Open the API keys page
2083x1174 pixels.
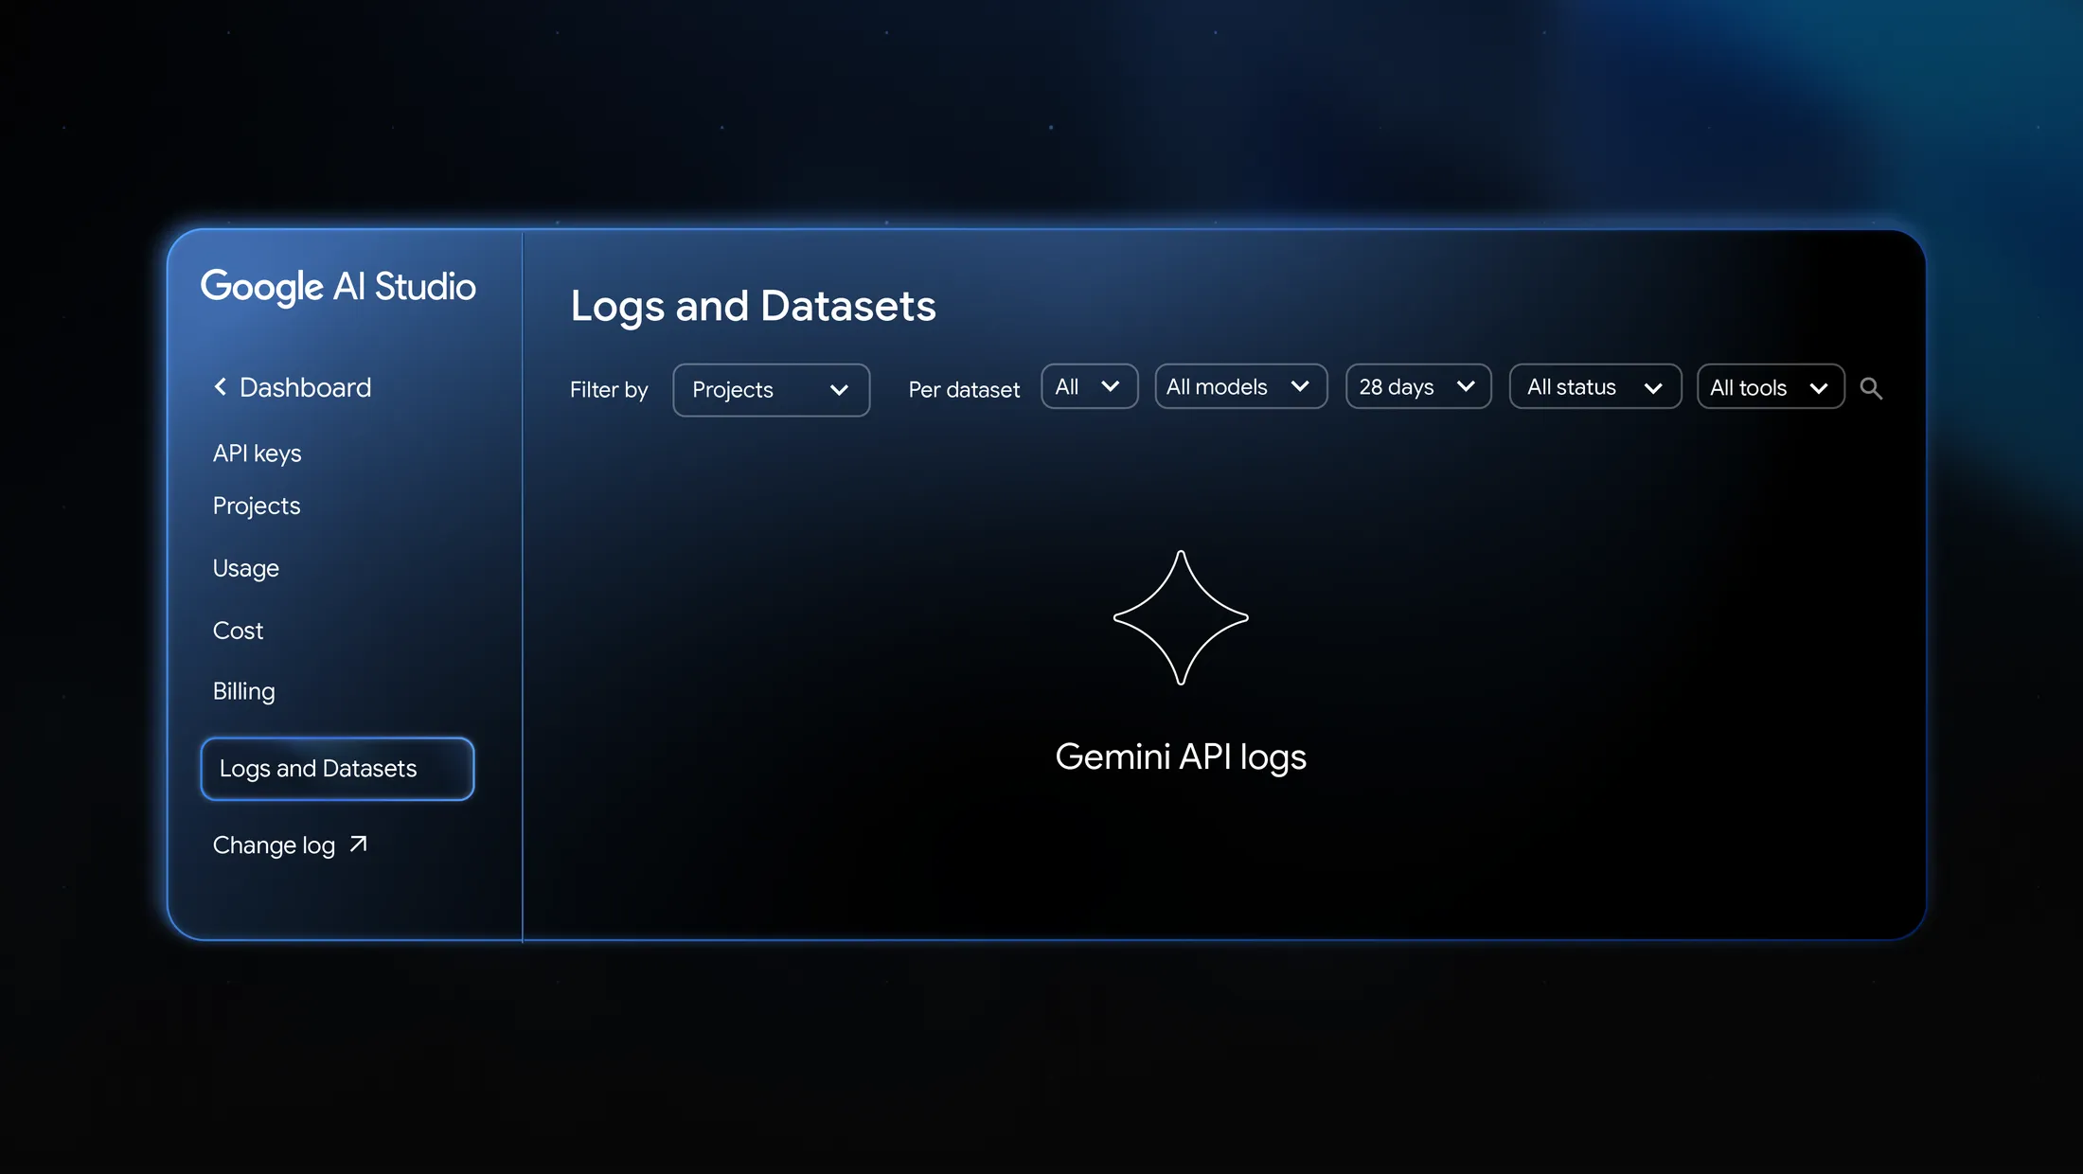(x=257, y=453)
